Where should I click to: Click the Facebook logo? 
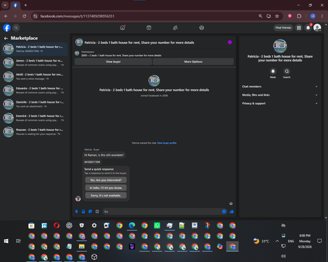click(x=7, y=28)
